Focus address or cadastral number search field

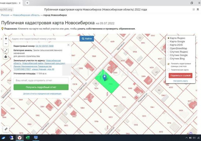click(x=45, y=39)
